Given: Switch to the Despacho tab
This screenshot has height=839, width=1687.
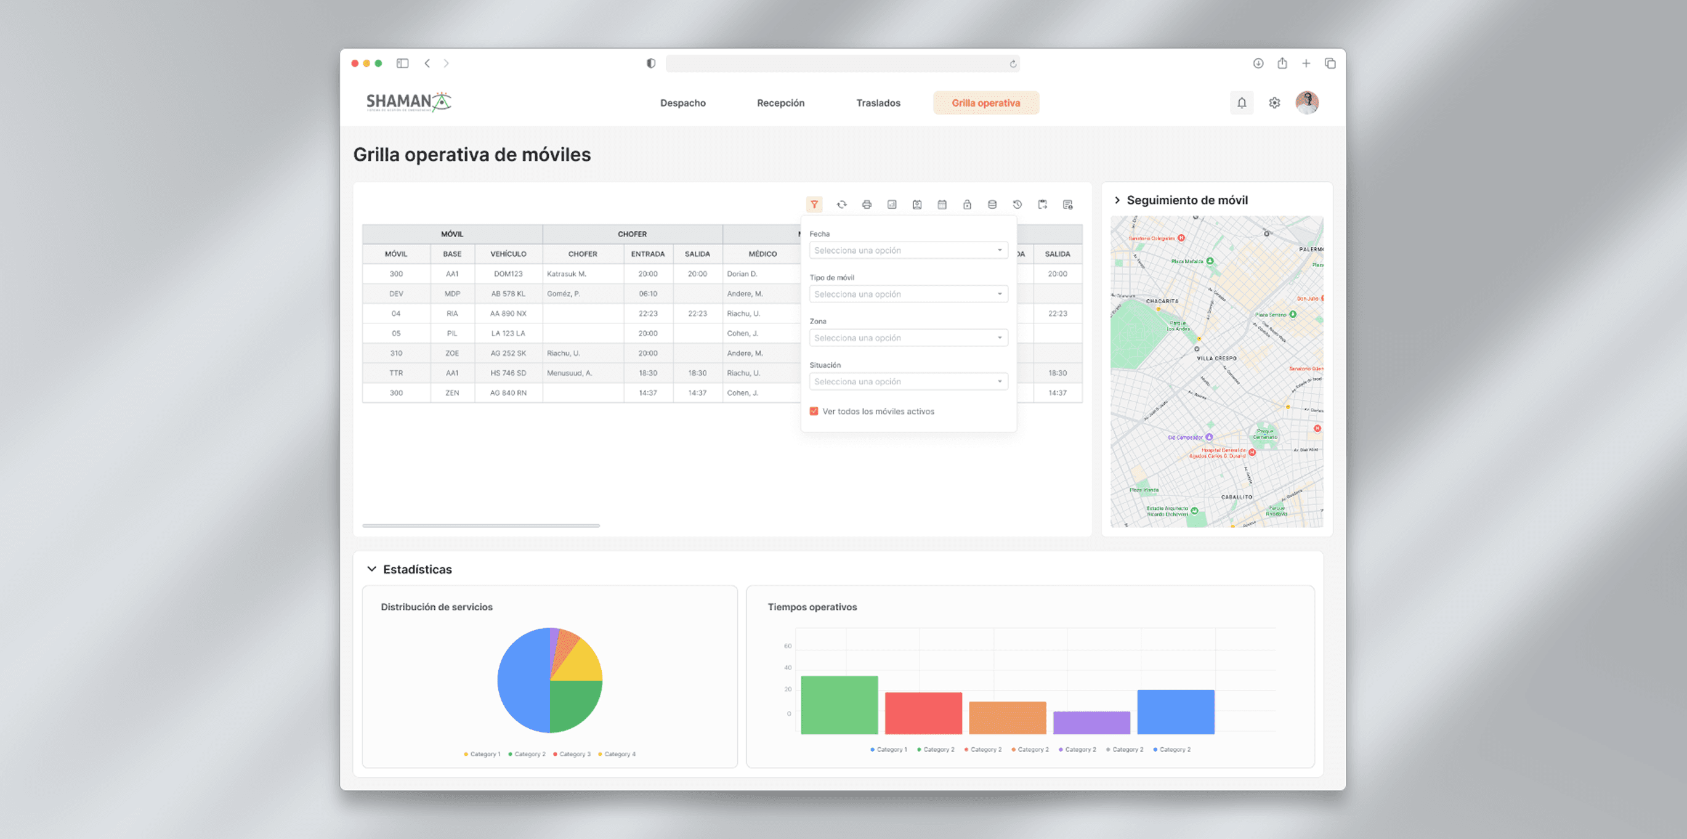Looking at the screenshot, I should tap(682, 103).
